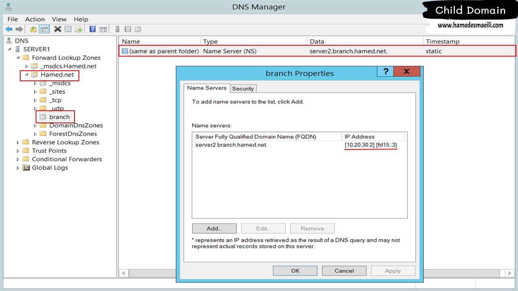Click OK in branch Properties
This screenshot has height=291, width=518.
pyautogui.click(x=295, y=271)
